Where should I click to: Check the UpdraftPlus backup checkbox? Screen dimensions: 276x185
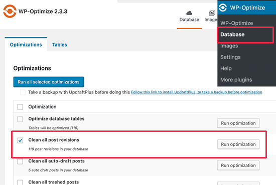pyautogui.click(x=23, y=92)
